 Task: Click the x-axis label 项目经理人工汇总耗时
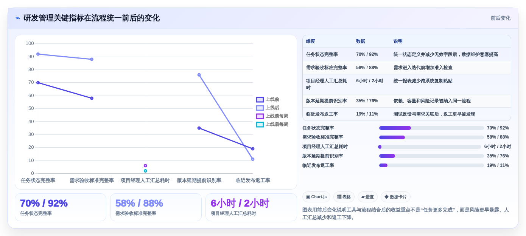click(x=145, y=180)
